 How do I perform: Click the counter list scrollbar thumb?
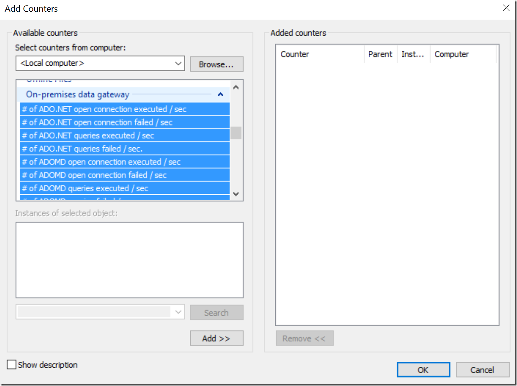(x=236, y=133)
